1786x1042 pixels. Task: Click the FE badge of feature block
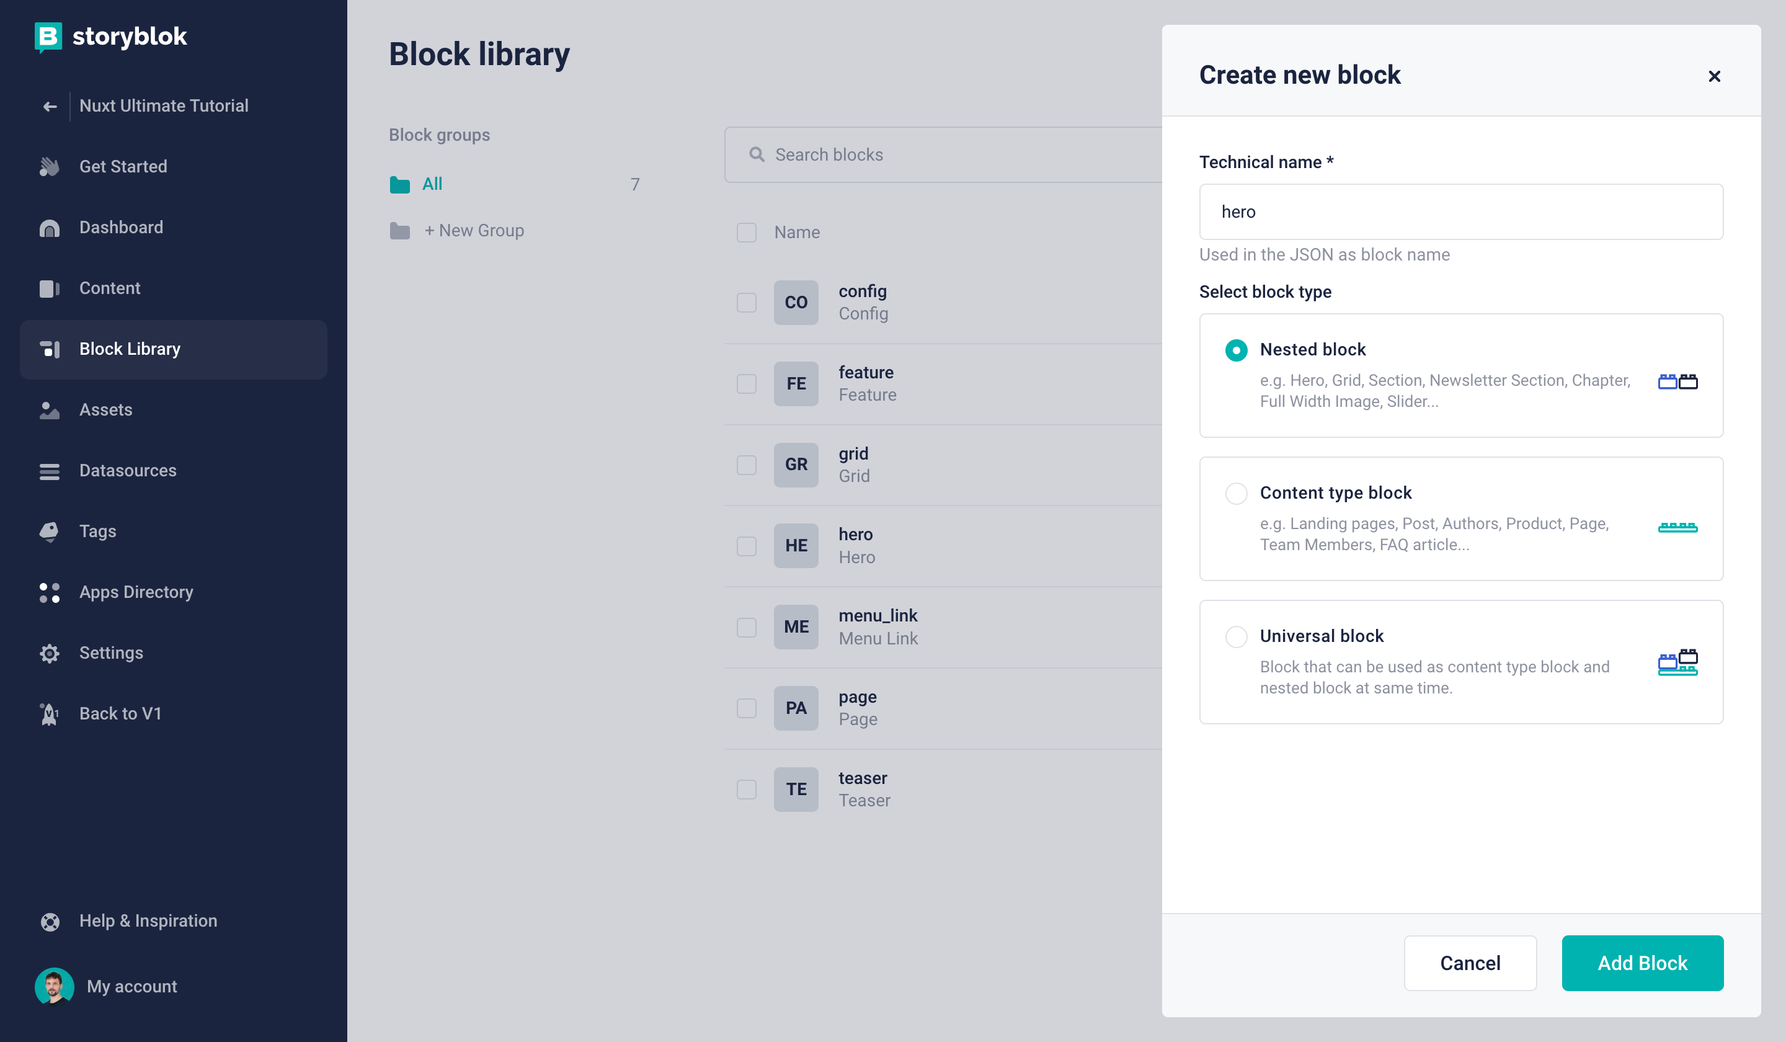click(x=796, y=383)
